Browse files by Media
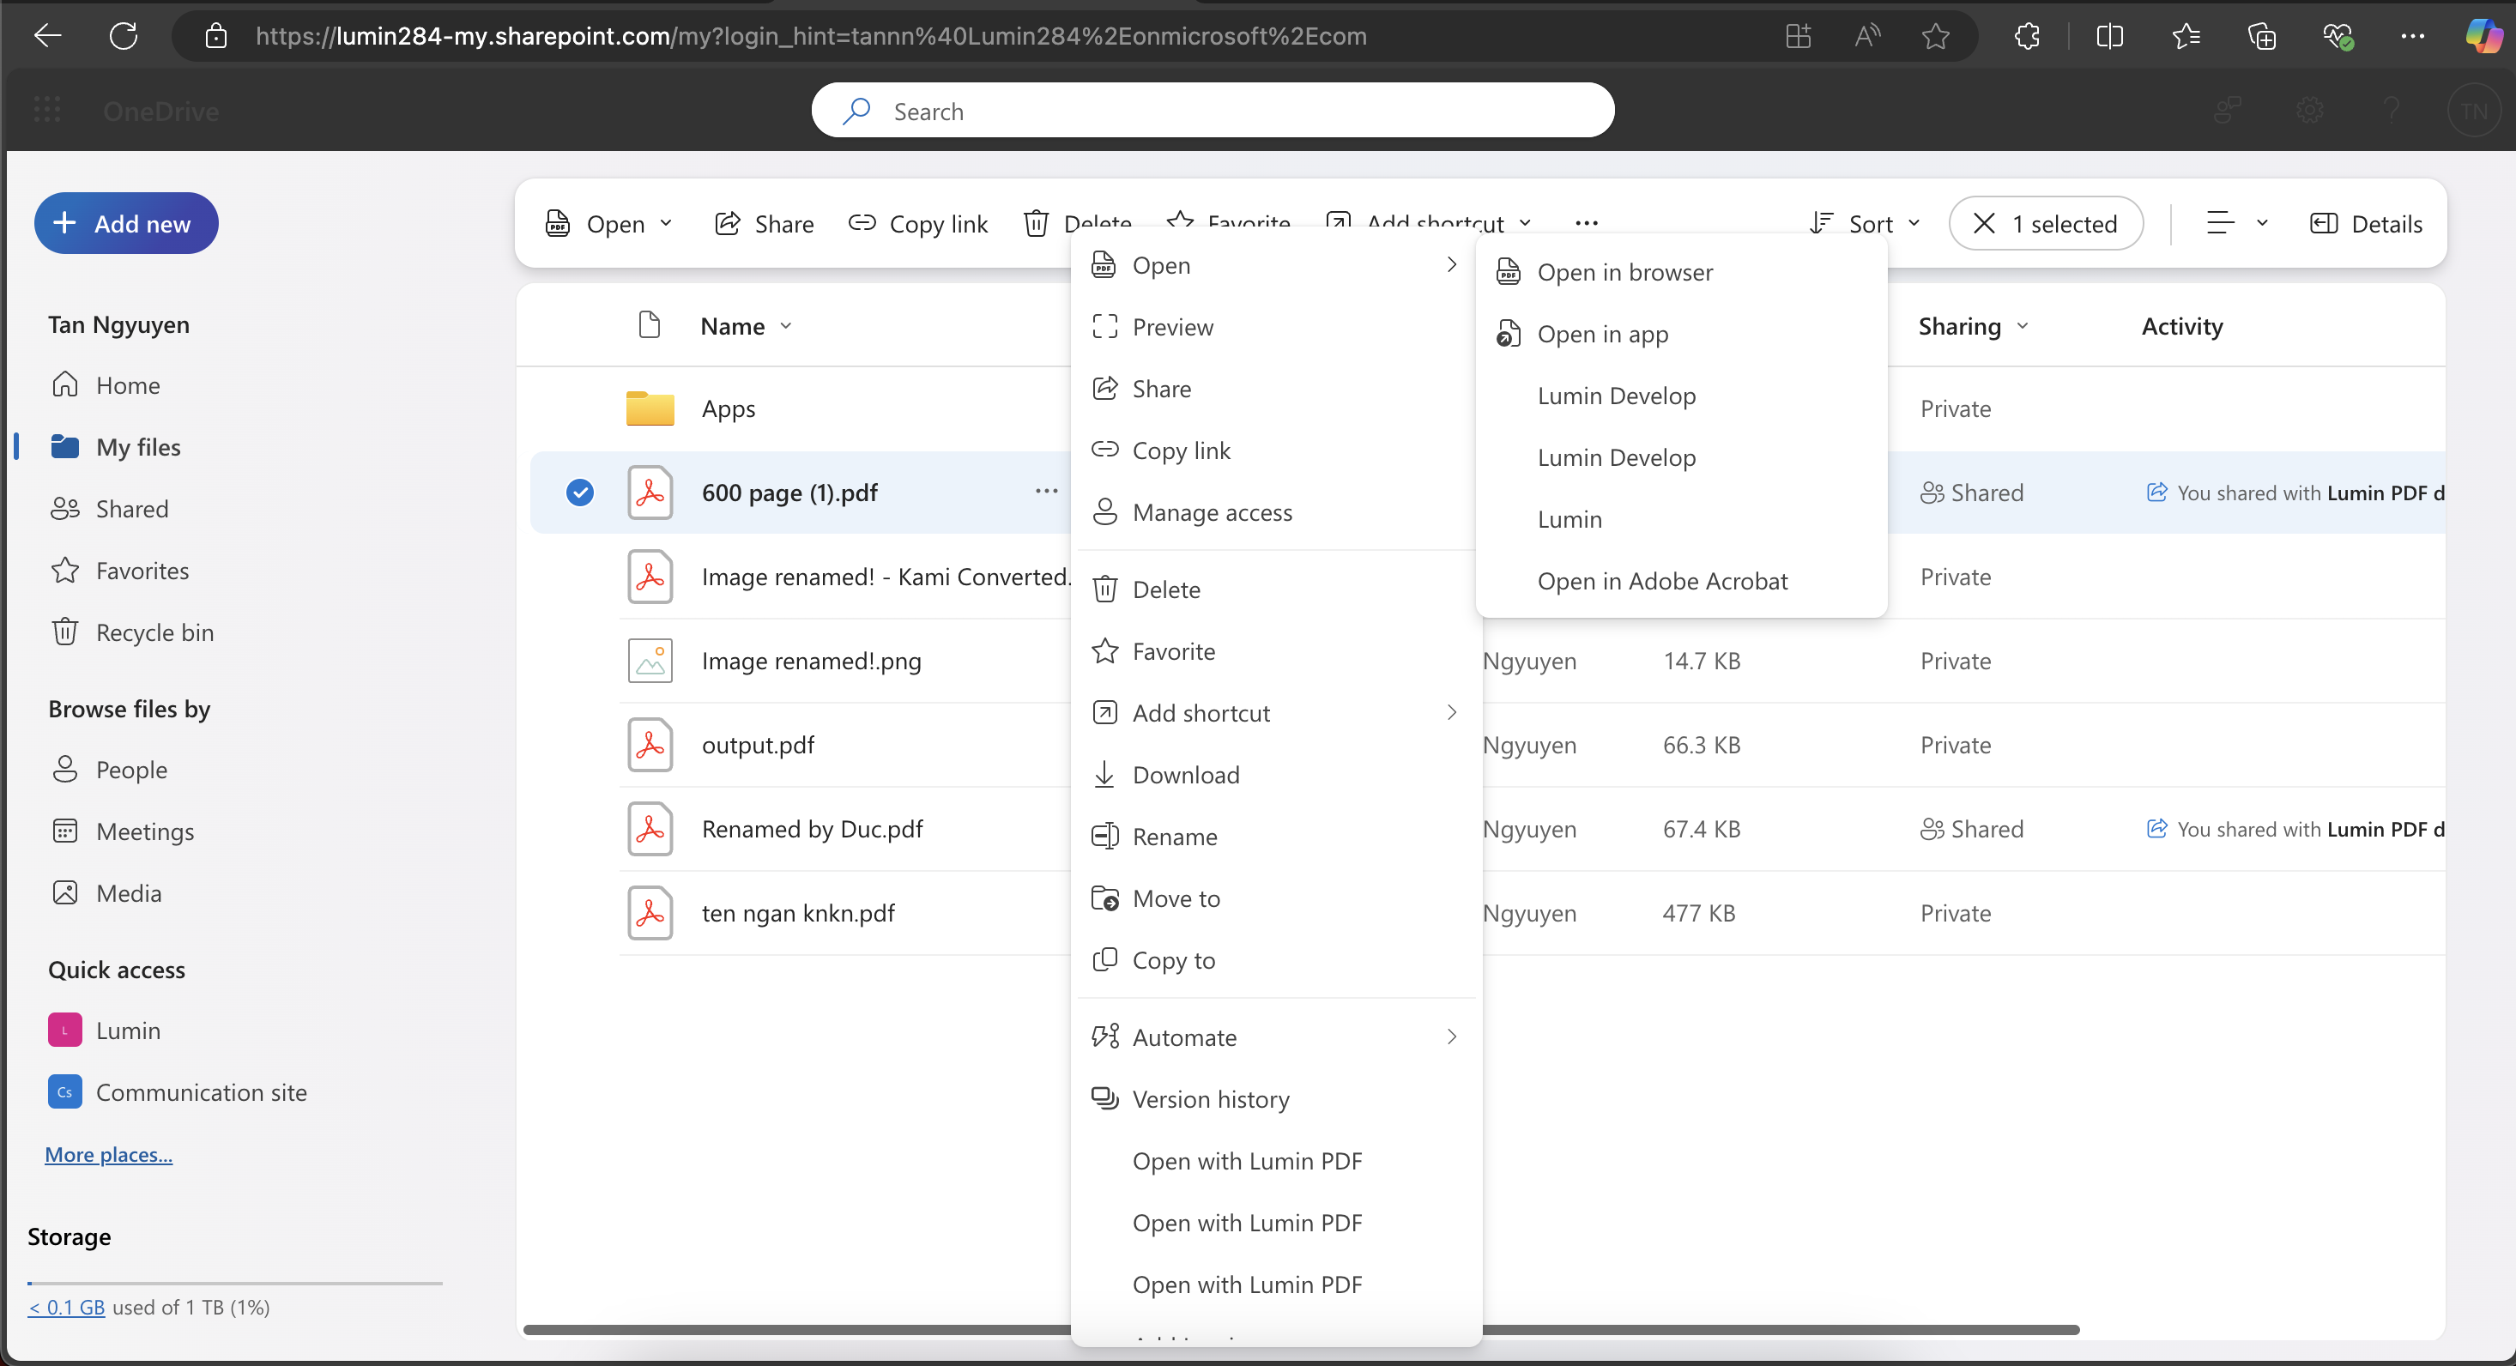2516x1366 pixels. pyautogui.click(x=106, y=892)
